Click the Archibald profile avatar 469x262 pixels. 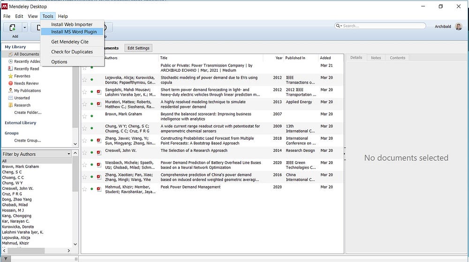(459, 26)
